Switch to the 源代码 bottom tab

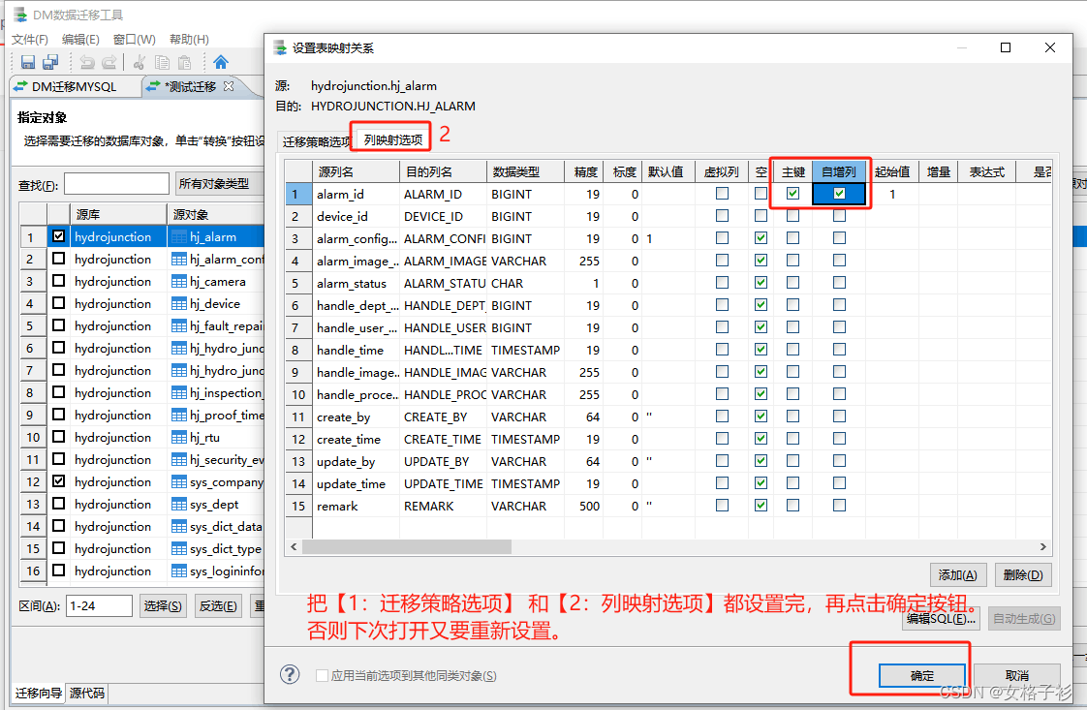click(87, 693)
